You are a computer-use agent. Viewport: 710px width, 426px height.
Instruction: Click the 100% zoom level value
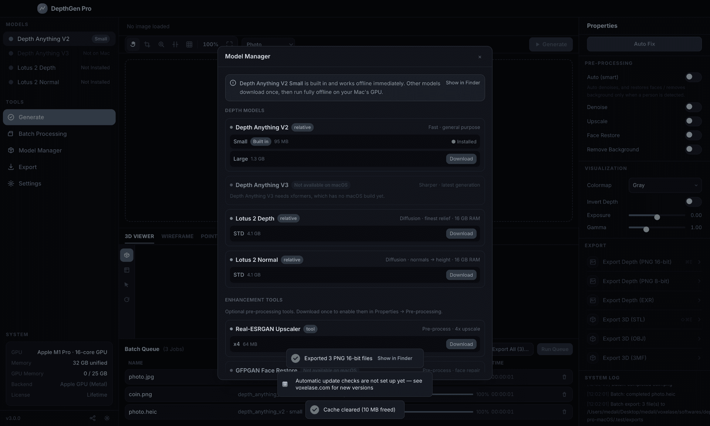tap(210, 44)
